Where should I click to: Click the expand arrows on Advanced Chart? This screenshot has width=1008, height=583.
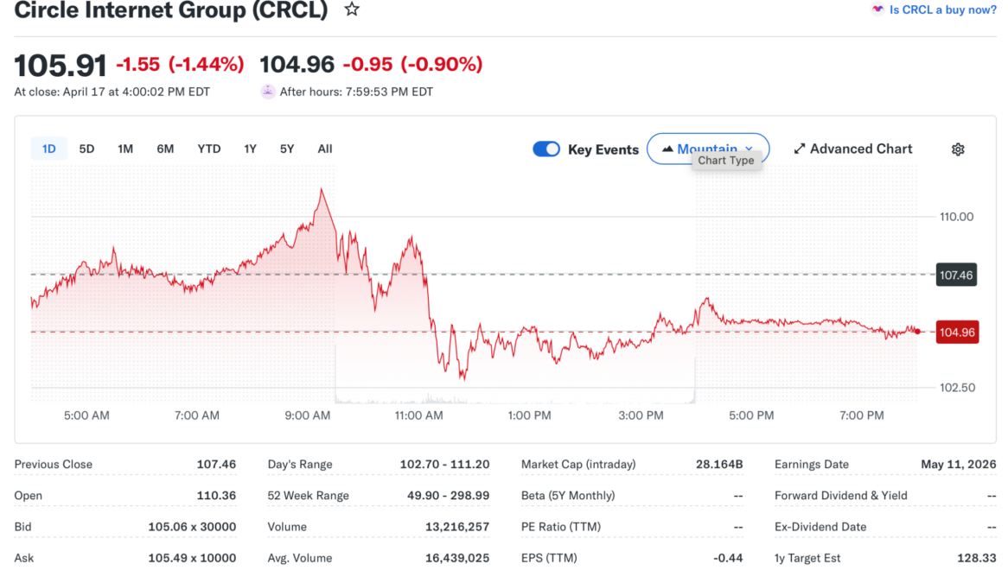(799, 148)
